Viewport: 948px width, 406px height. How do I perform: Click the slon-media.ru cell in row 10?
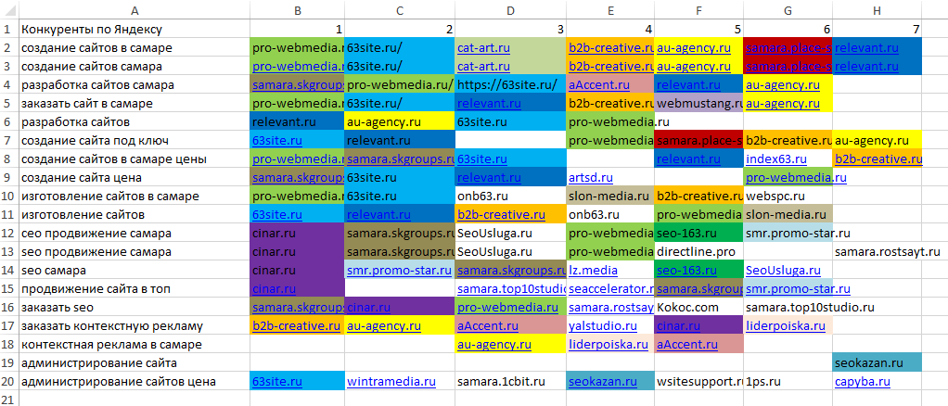click(x=610, y=197)
